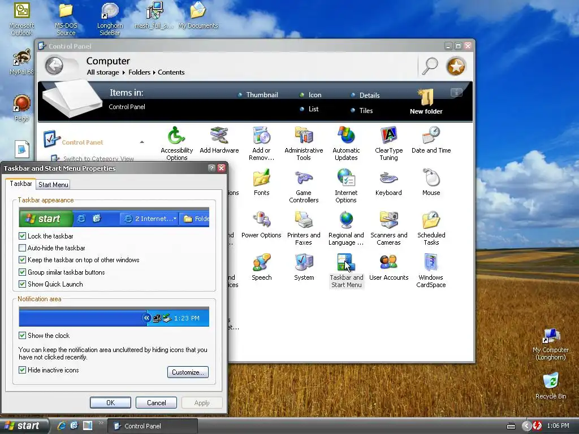Click Cancel in Taskbar Properties dialog
The image size is (579, 434).
click(156, 402)
